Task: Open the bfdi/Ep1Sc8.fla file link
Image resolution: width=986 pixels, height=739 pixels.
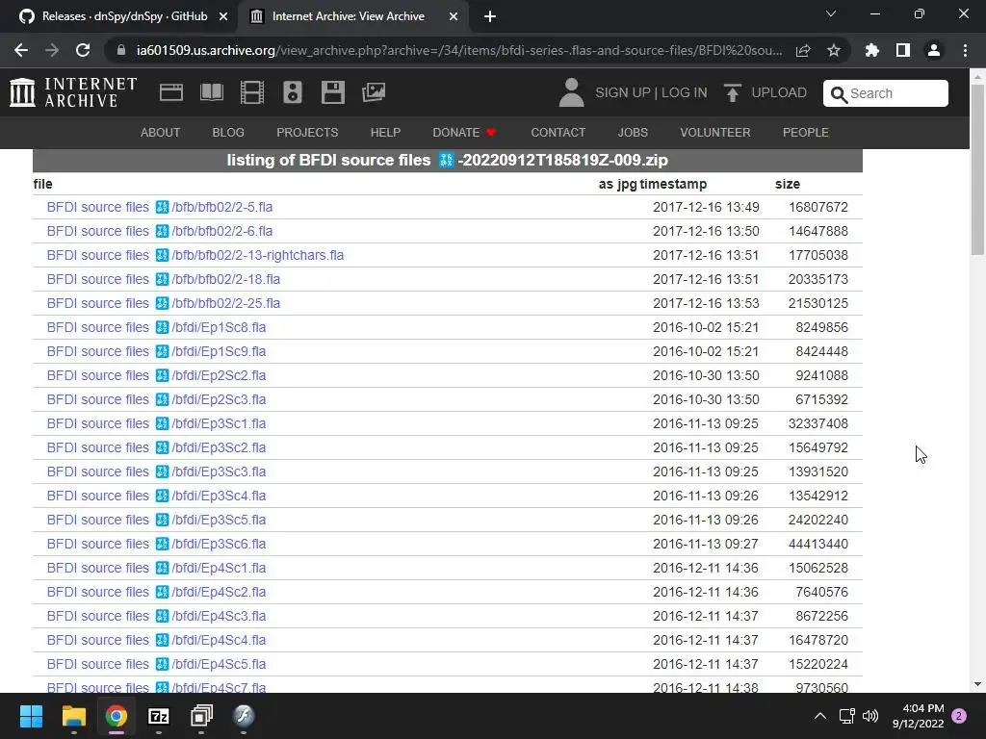Action: (157, 327)
